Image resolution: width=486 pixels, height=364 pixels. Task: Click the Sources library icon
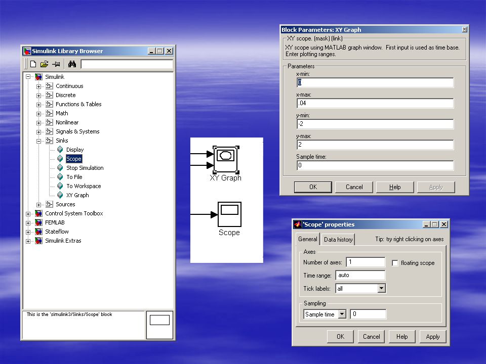[49, 204]
